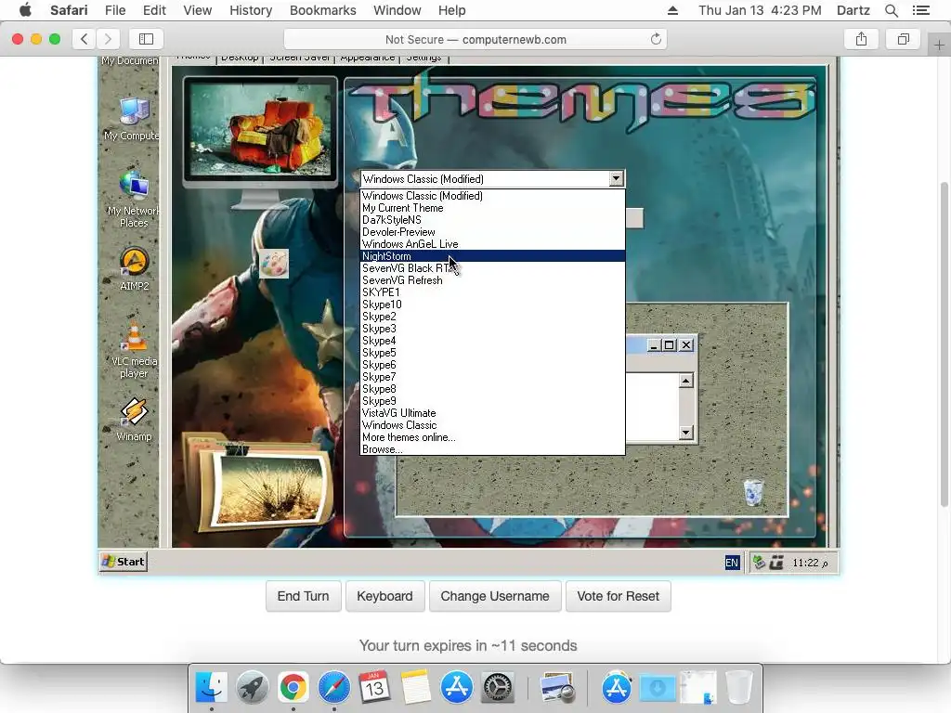
Task: Select My Current Theme option
Action: [492, 208]
